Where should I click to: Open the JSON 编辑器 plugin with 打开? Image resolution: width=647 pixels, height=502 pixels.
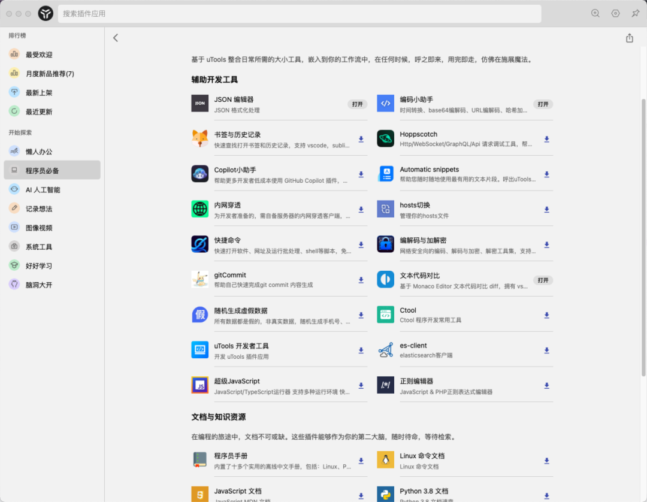[x=357, y=104]
